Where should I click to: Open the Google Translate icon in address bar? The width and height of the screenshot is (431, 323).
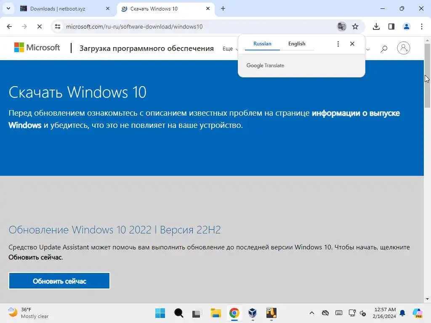(341, 26)
